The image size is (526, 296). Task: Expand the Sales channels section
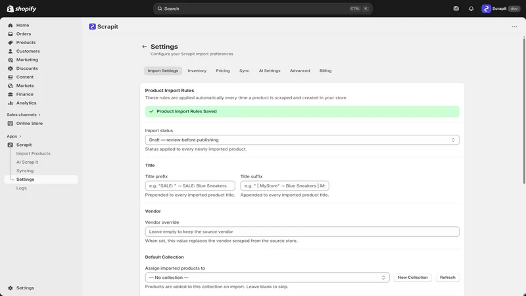(24, 114)
